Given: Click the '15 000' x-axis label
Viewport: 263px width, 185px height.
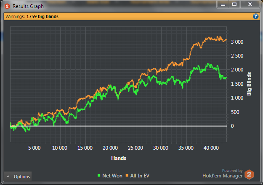Looking at the screenshot, I should point(85,148).
